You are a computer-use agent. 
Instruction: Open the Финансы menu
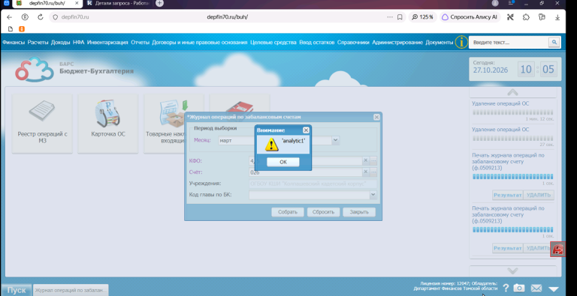14,42
